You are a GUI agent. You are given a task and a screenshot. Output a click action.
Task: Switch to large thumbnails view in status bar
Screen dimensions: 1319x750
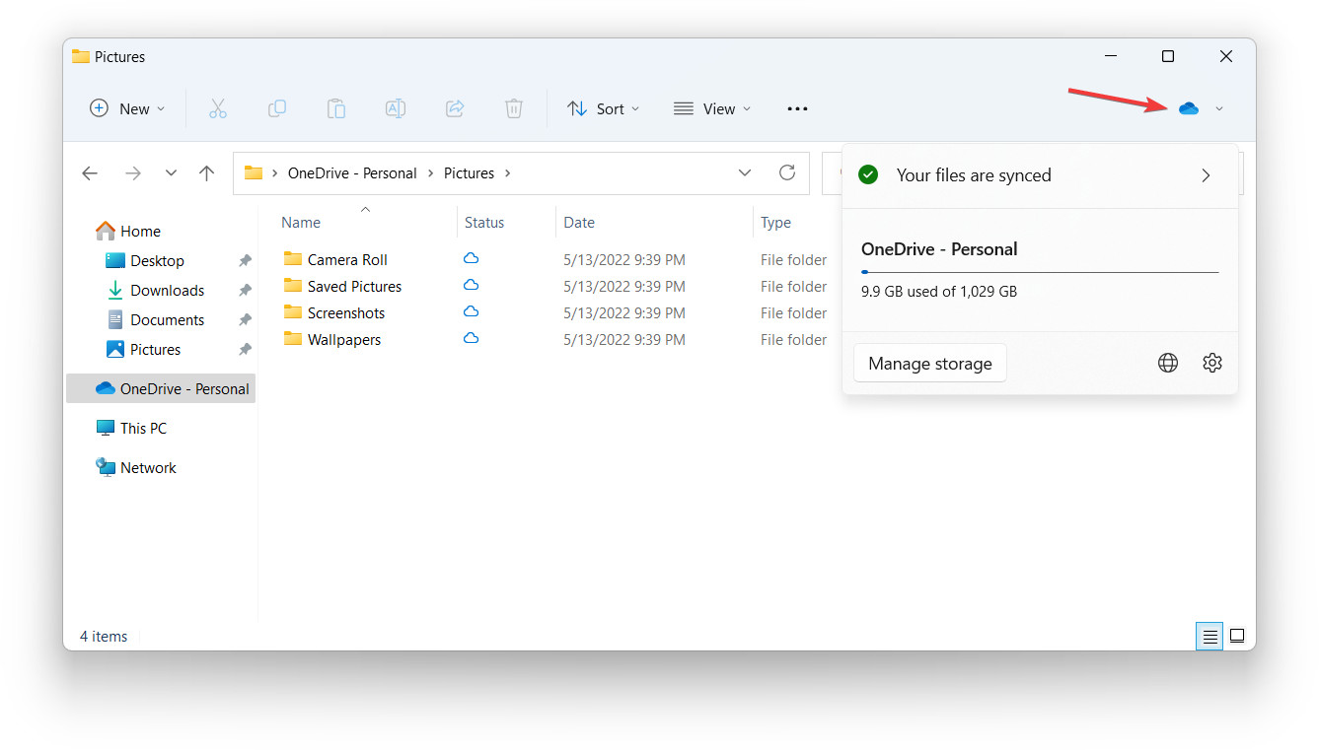point(1237,636)
